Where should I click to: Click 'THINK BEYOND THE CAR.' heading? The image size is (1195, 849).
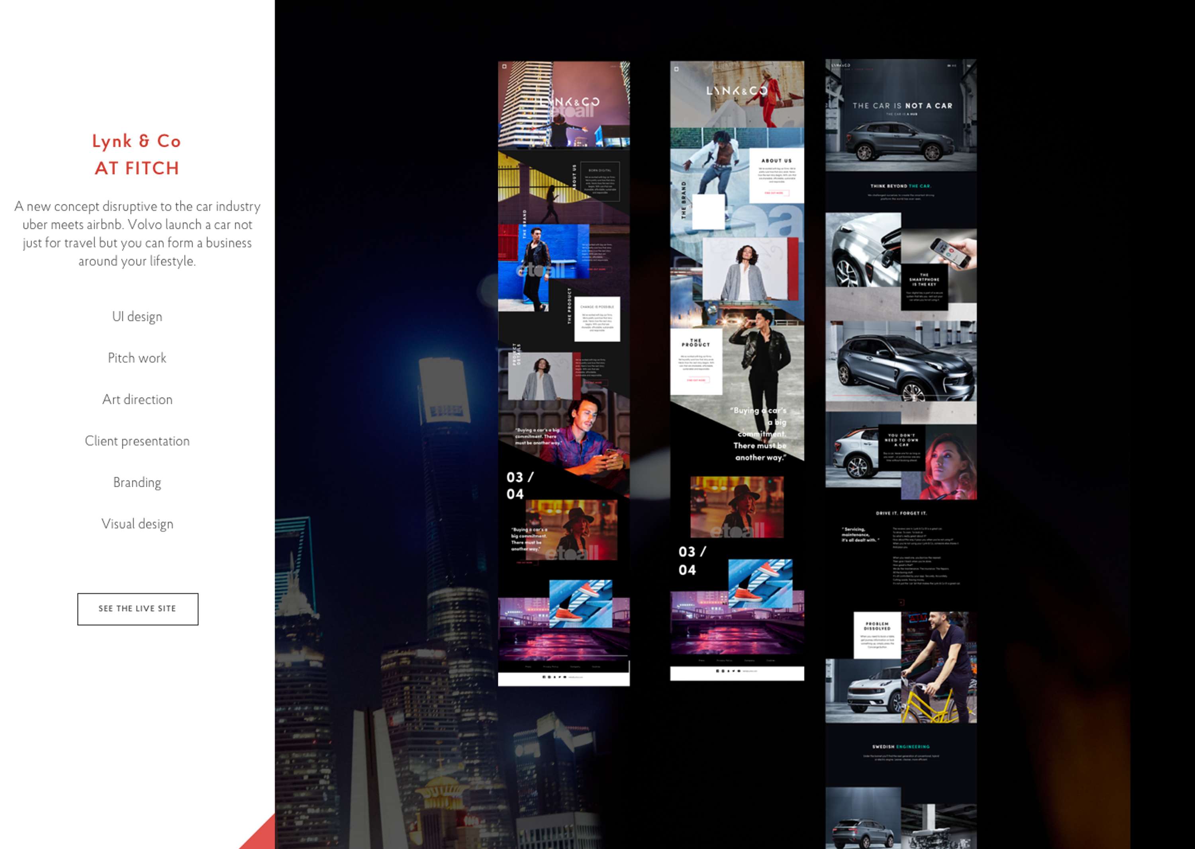901,186
